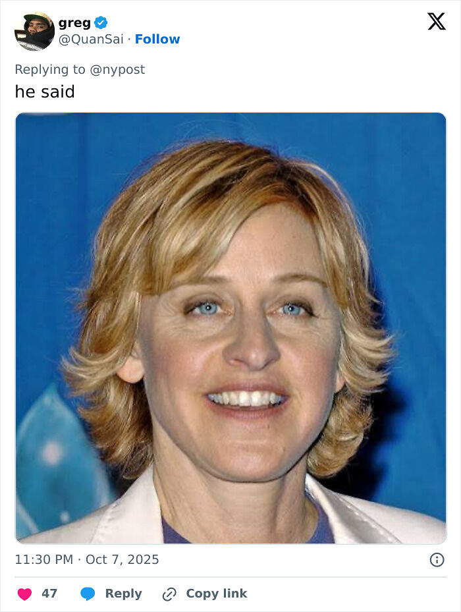The height and width of the screenshot is (612, 461).
Task: Click the blue verified badge beside greg
Action: (x=101, y=23)
